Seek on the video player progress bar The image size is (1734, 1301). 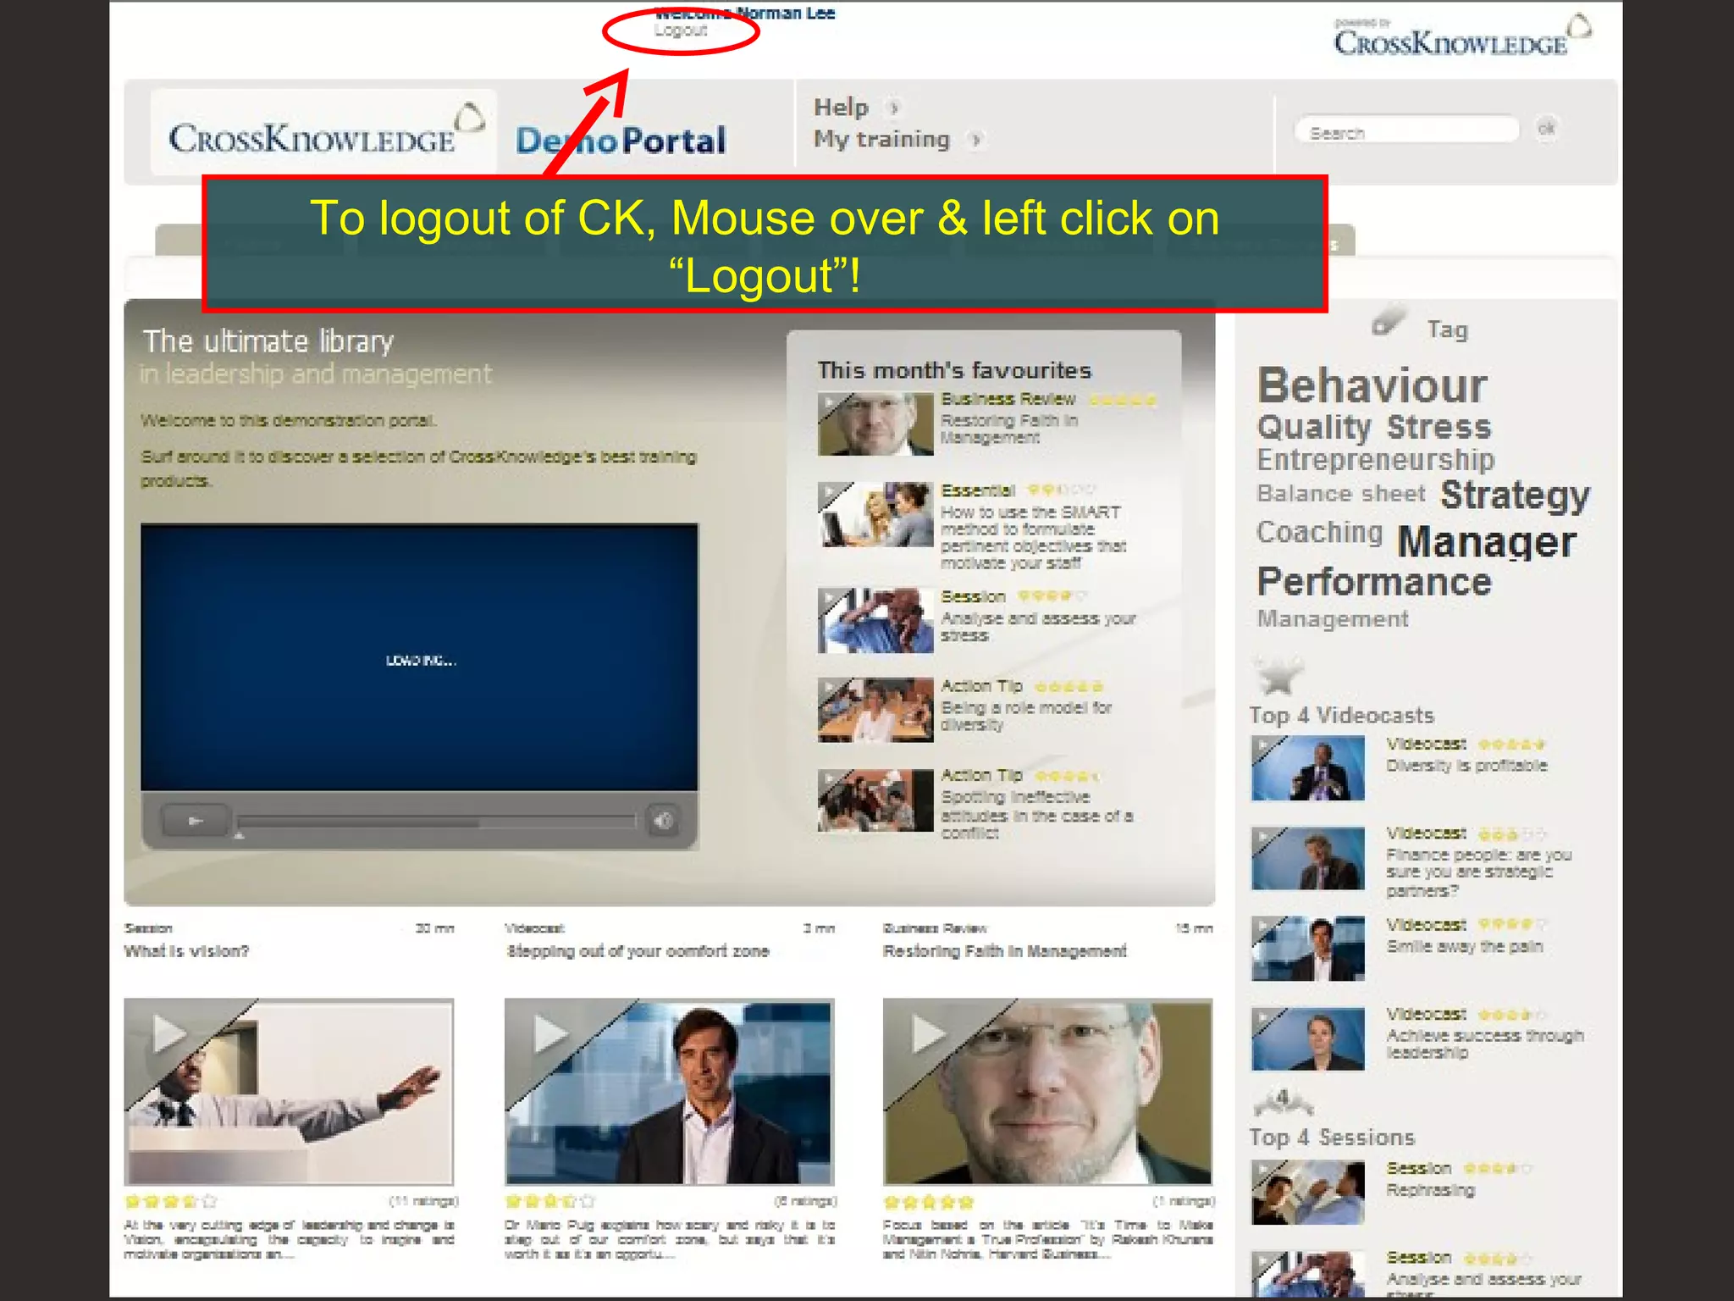(x=436, y=822)
